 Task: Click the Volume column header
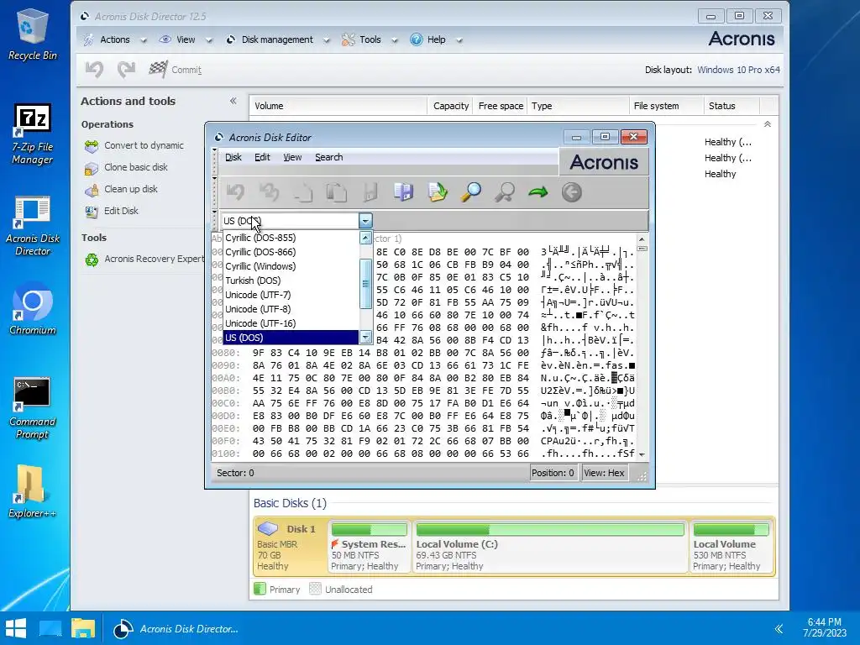click(338, 106)
